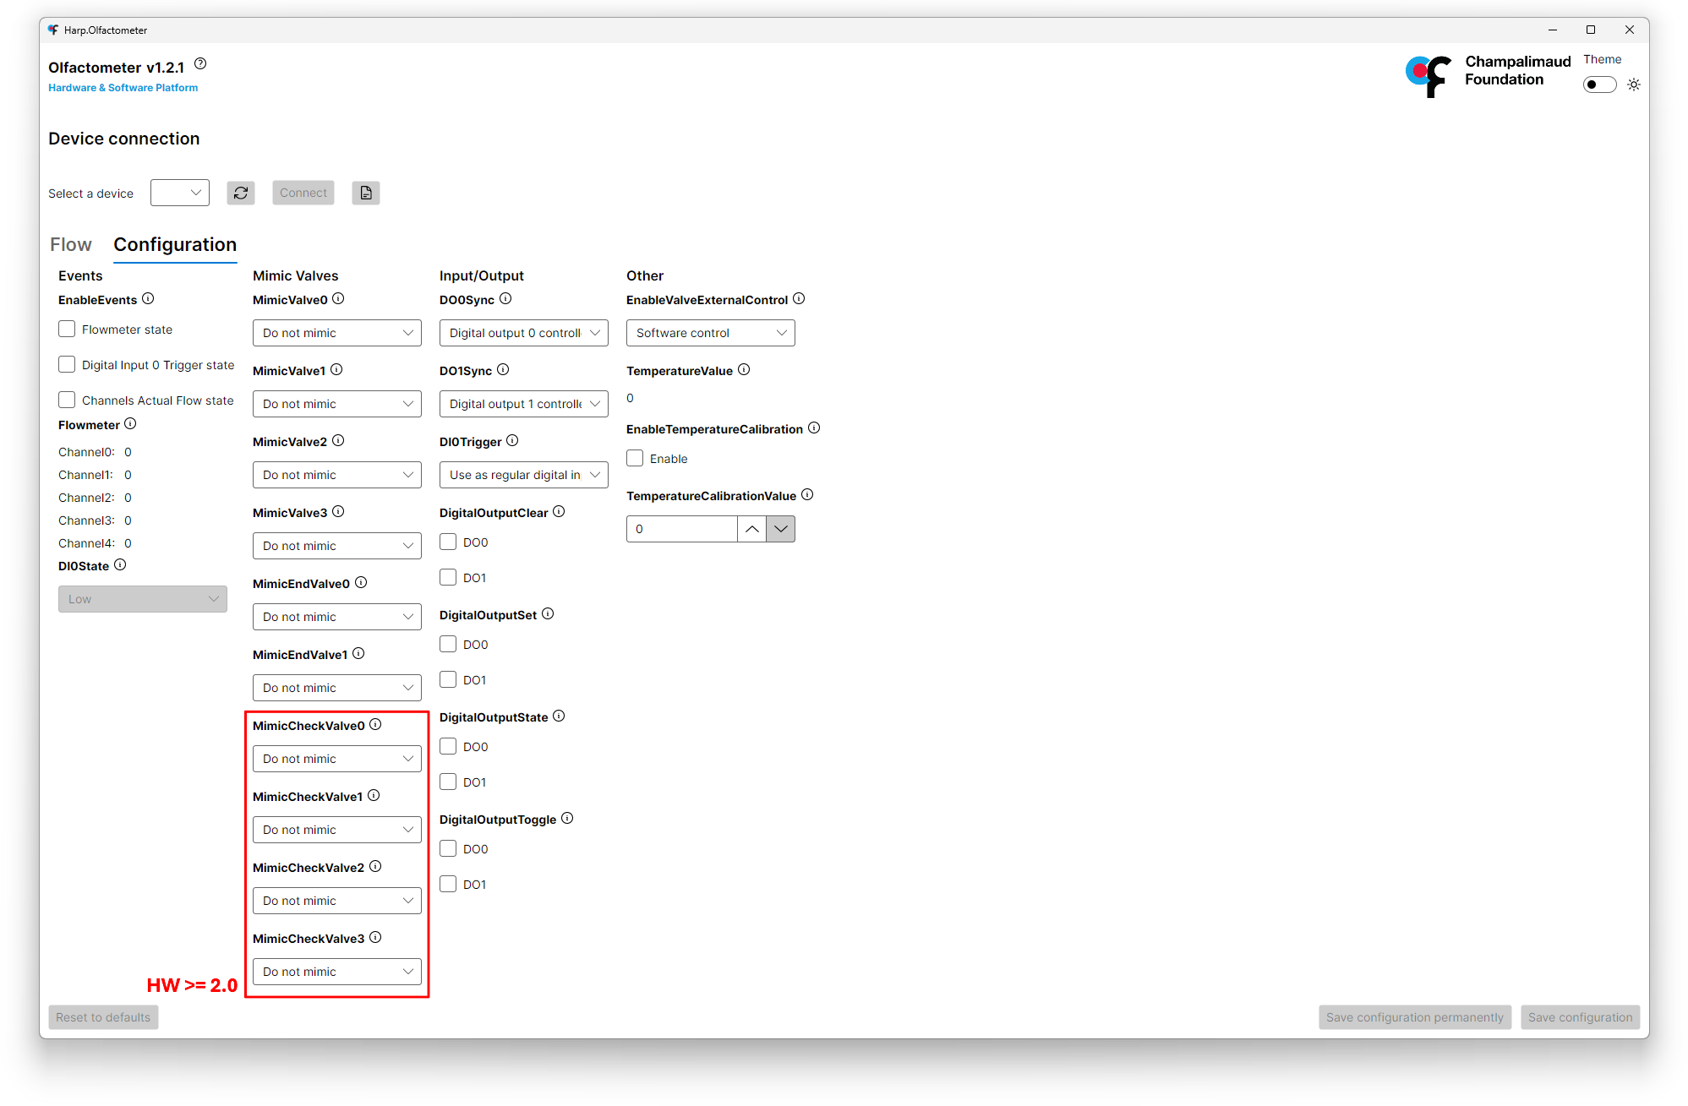
Task: Expand the MimicEndValve0 dropdown
Action: (336, 617)
